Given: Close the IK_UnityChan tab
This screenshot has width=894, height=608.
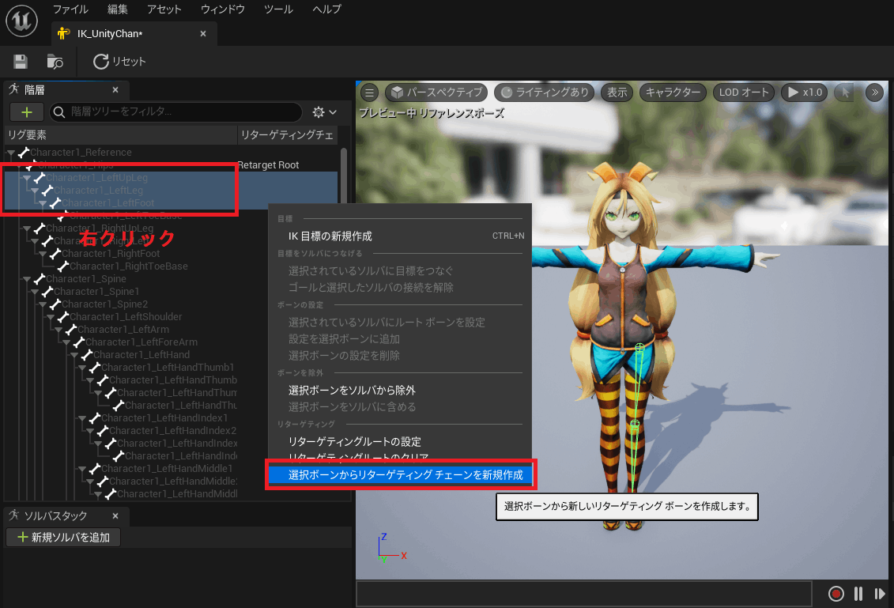Looking at the screenshot, I should click(x=203, y=34).
